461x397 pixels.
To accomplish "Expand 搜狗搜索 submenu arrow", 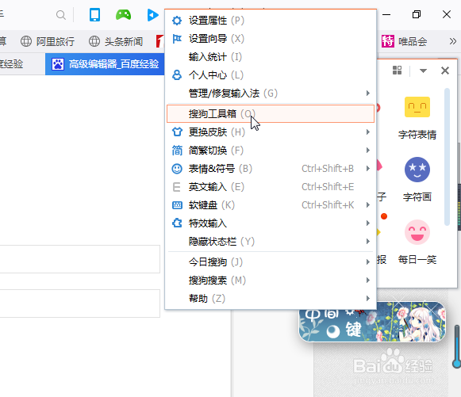I will click(x=368, y=281).
